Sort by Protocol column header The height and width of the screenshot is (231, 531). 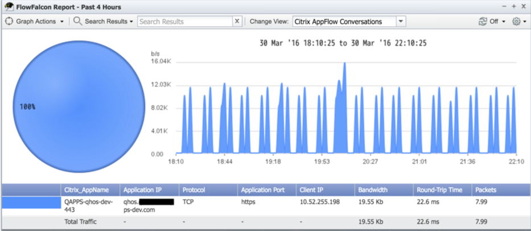pyautogui.click(x=208, y=190)
